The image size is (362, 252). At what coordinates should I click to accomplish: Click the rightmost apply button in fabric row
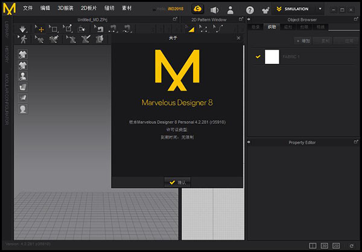tap(346, 41)
